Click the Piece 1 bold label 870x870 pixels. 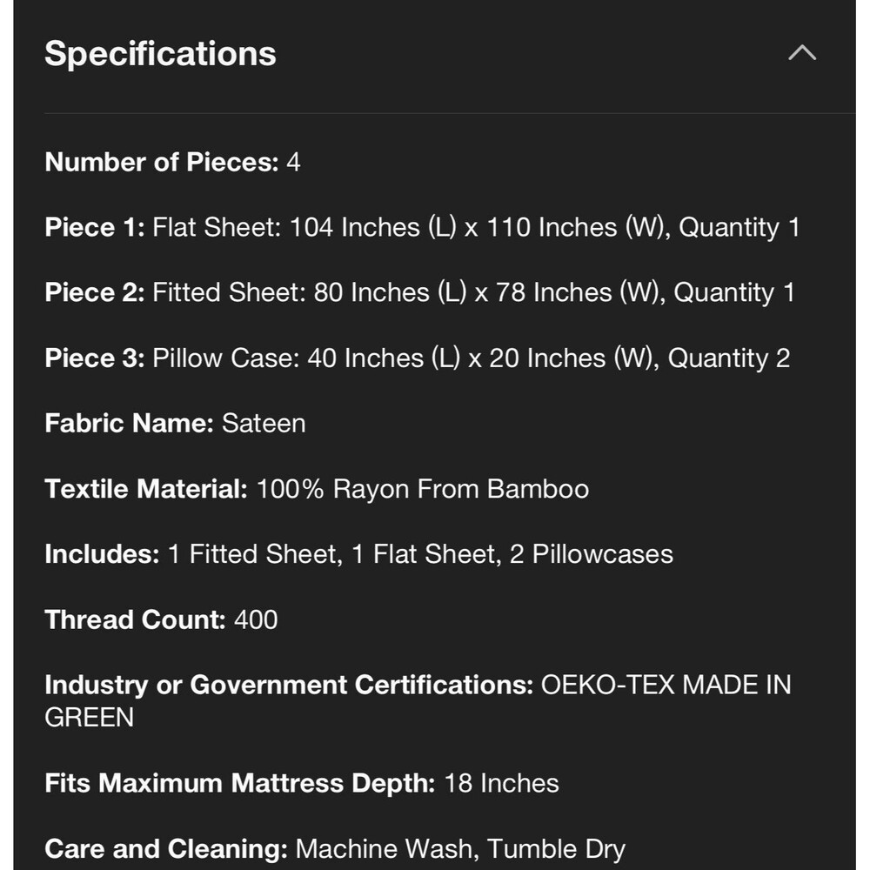coord(95,227)
